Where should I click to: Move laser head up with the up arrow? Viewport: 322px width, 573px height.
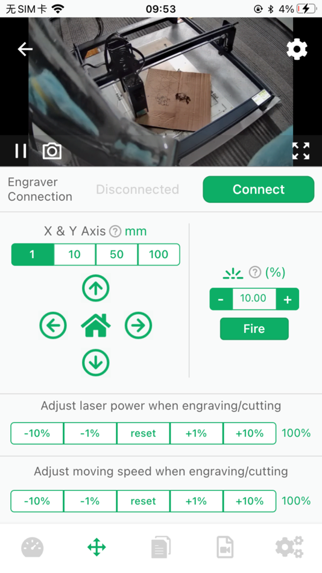(x=96, y=288)
